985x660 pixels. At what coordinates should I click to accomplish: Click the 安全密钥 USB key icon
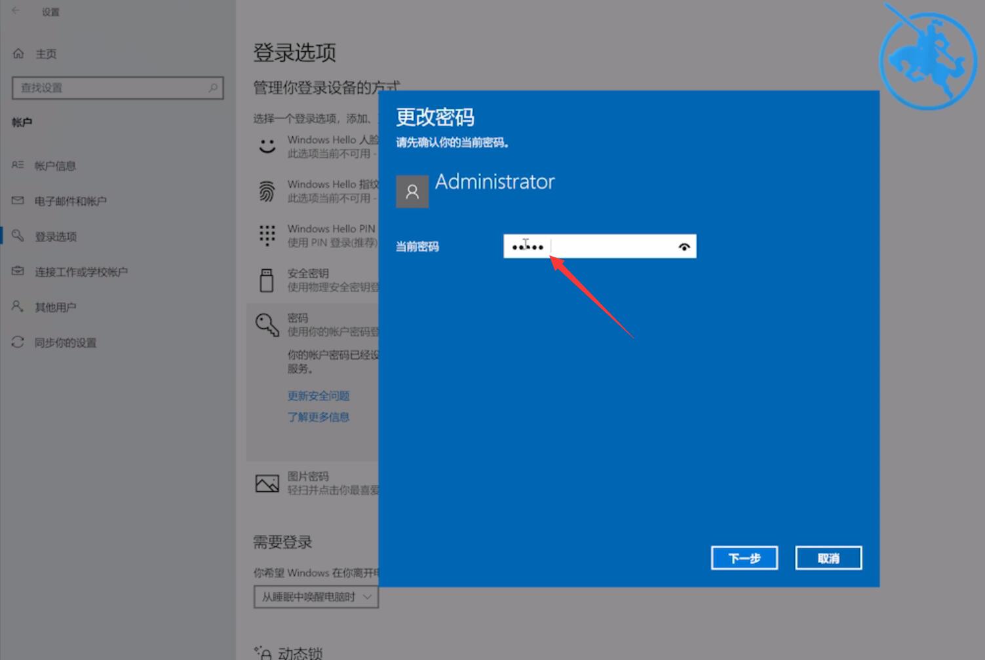click(x=267, y=280)
